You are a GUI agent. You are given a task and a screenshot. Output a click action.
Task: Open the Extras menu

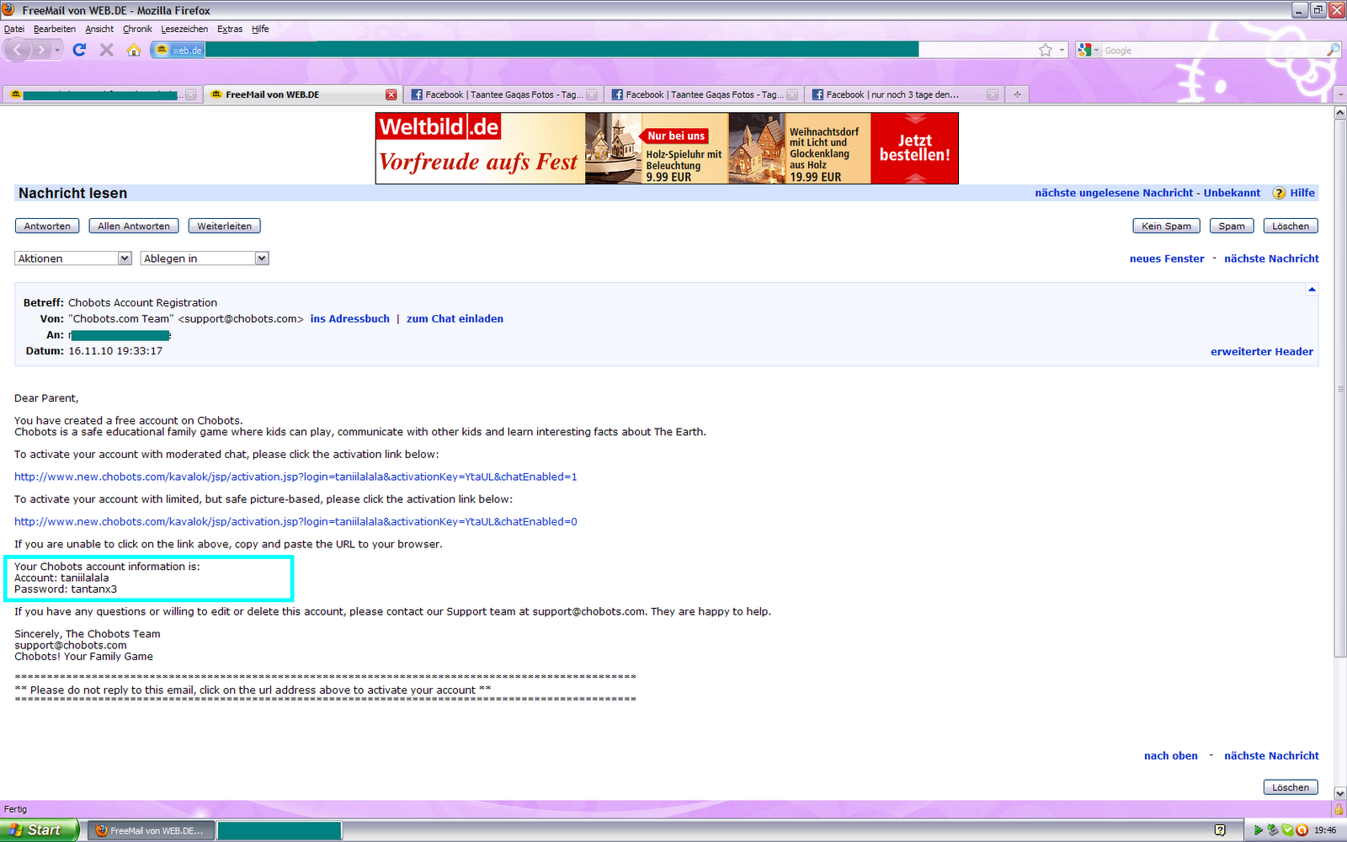230,29
